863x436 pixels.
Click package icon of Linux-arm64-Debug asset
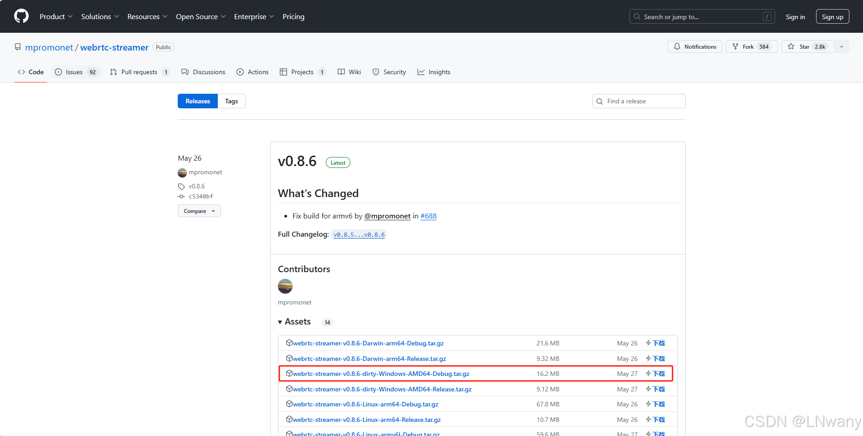point(289,404)
